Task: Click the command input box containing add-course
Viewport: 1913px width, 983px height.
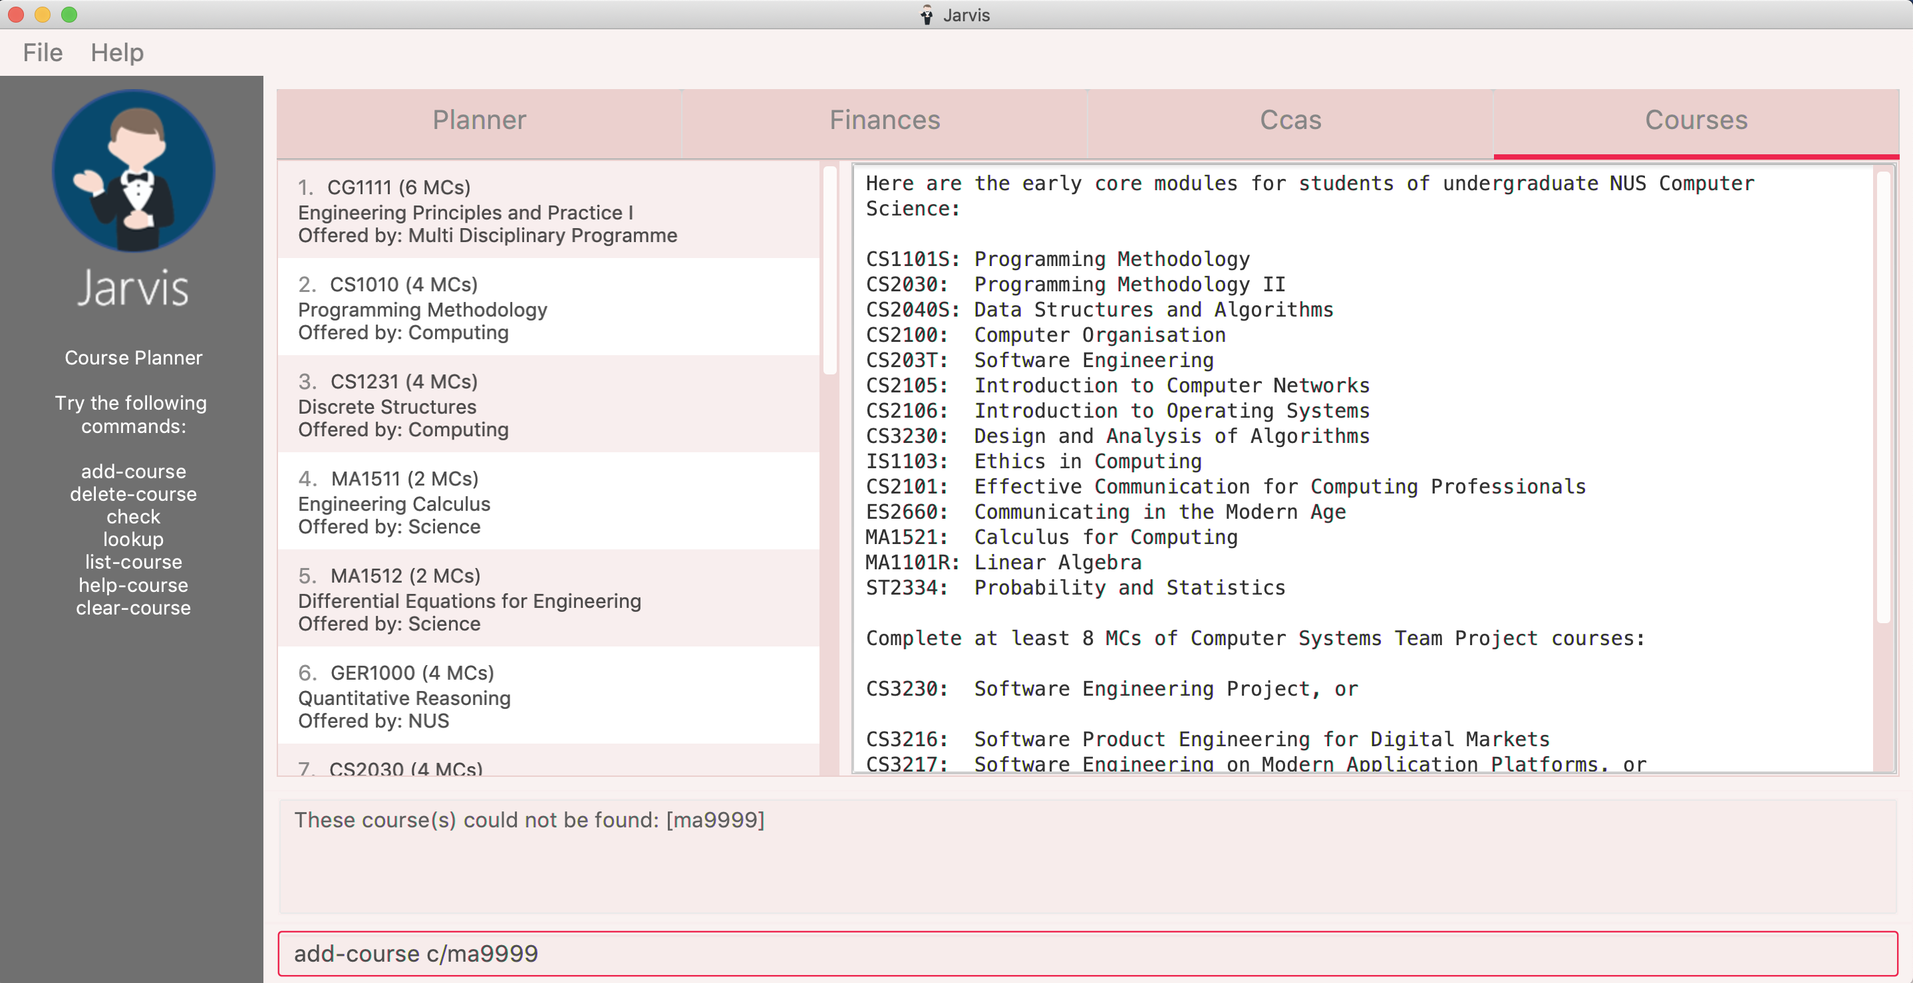Action: click(1087, 954)
